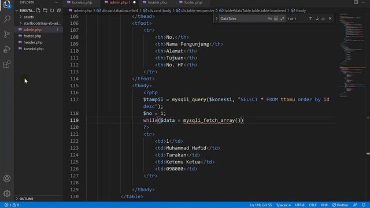Click the Muhammad Hafid text on line 123

(x=186, y=148)
